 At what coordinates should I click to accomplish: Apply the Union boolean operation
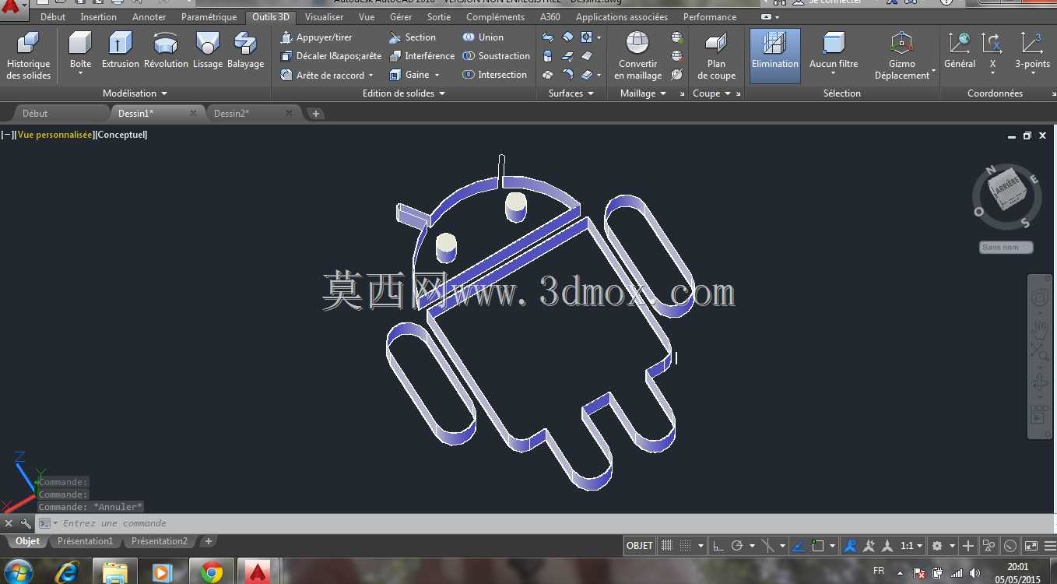pyautogui.click(x=483, y=37)
